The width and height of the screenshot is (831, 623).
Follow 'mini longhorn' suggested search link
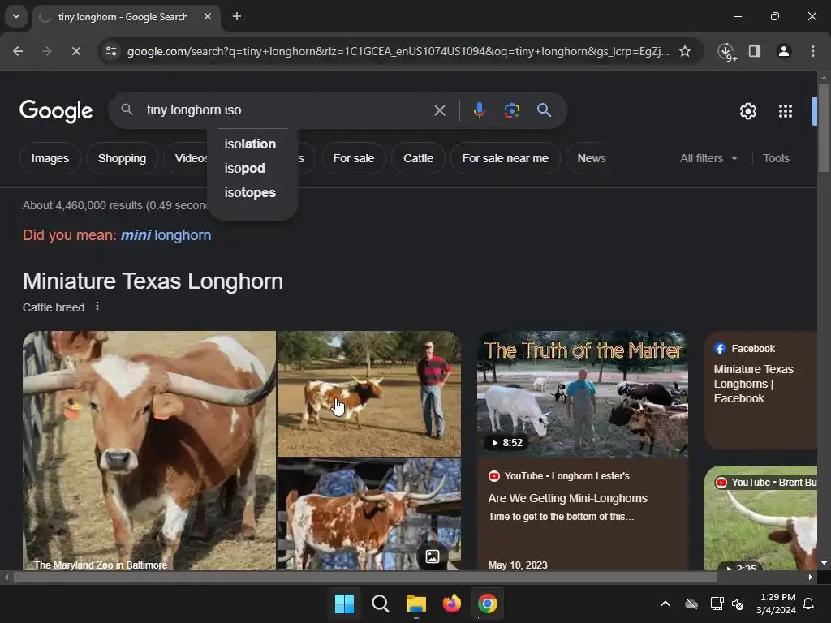coord(166,235)
